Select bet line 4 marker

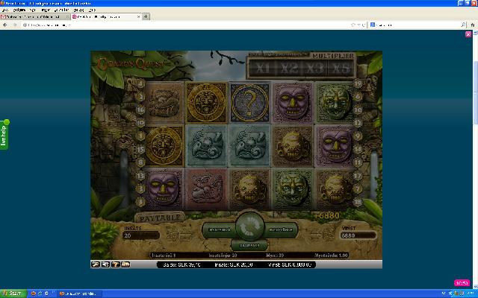pos(140,83)
